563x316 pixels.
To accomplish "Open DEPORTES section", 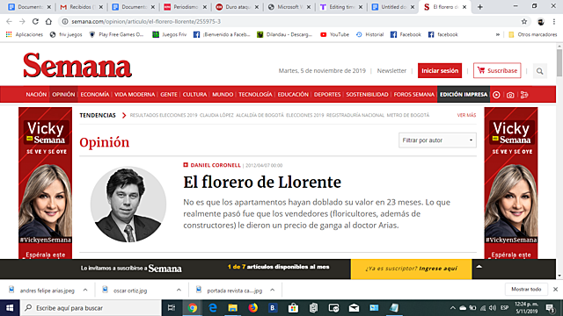I will click(x=327, y=95).
